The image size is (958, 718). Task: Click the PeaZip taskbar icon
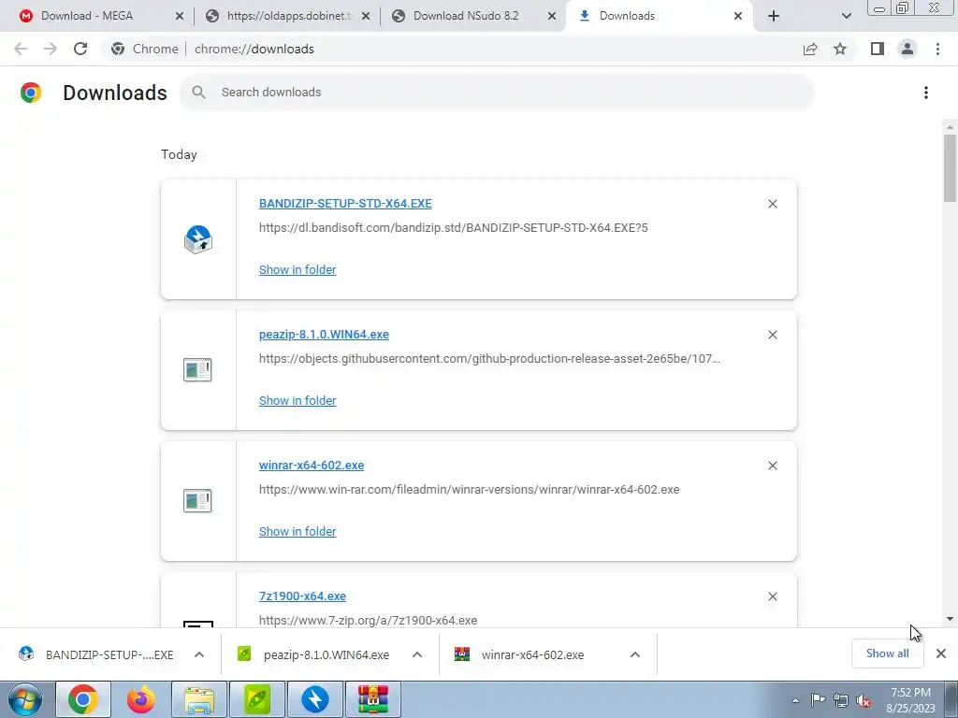point(257,699)
